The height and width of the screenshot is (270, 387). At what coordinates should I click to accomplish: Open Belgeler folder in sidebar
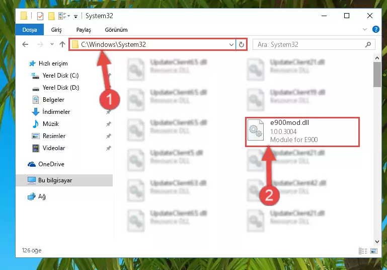click(53, 100)
